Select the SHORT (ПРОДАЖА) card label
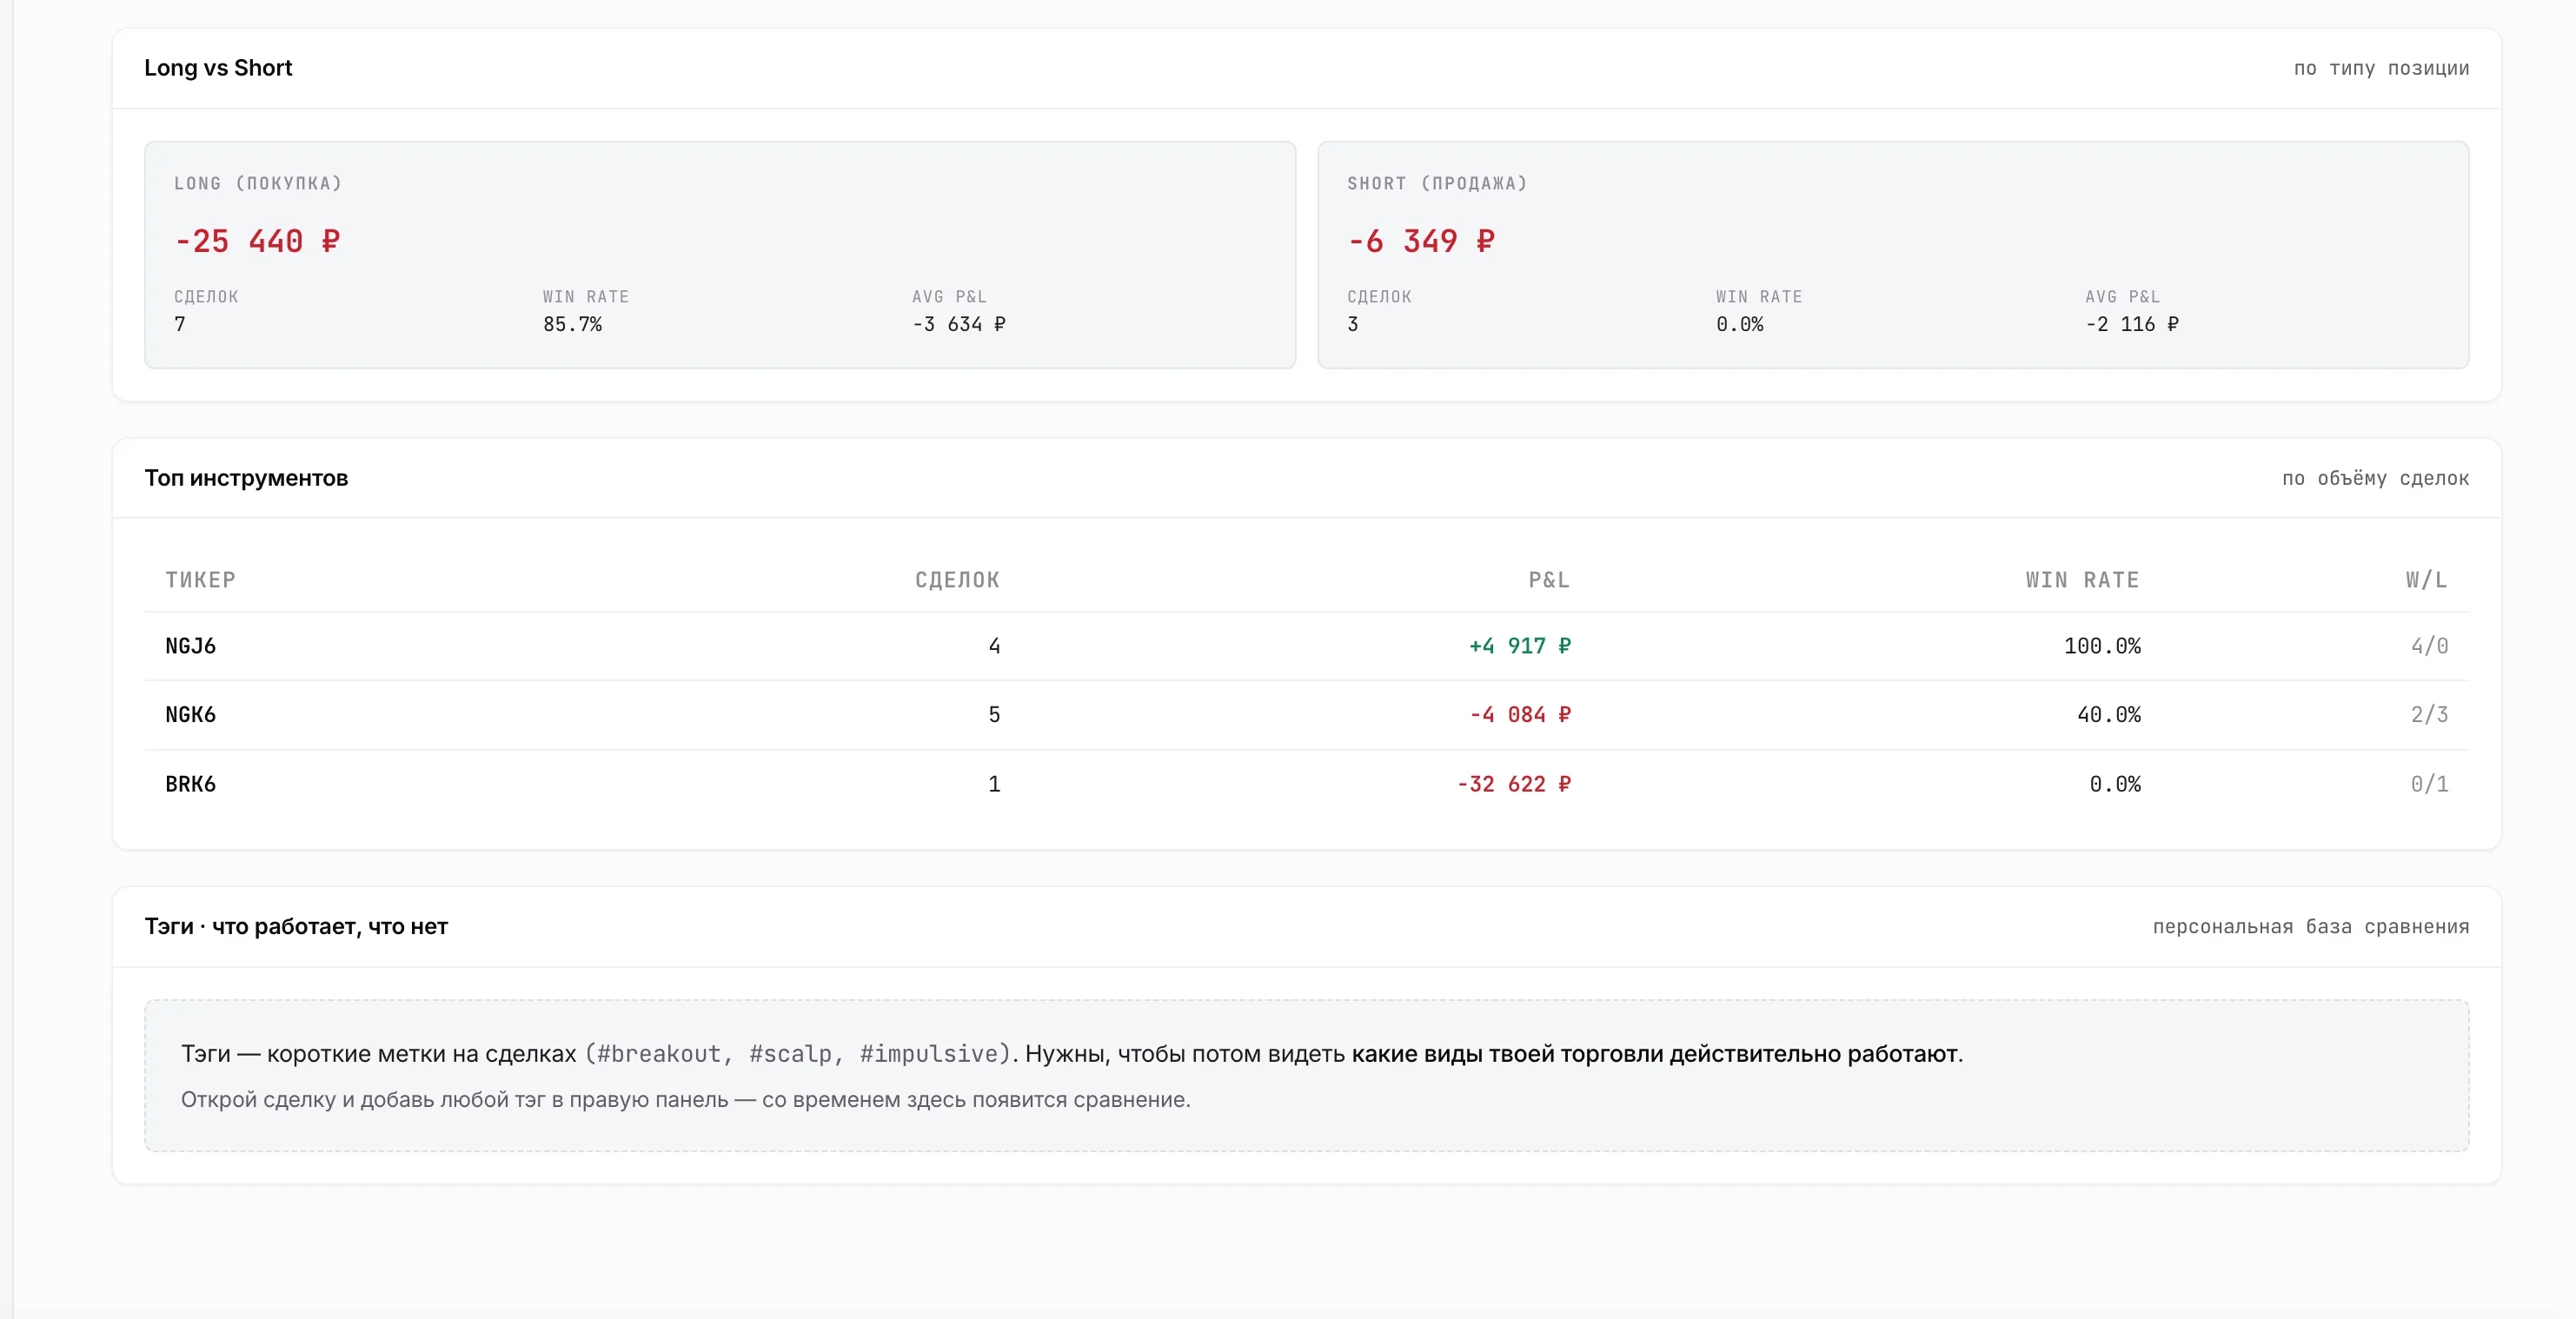Viewport: 2576px width, 1319px height. click(1437, 183)
